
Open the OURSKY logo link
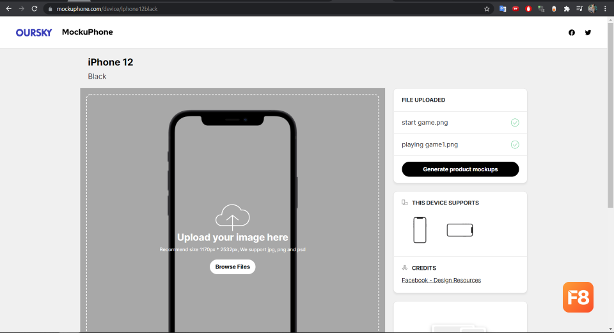34,33
